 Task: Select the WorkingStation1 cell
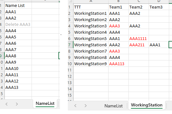click(91, 13)
